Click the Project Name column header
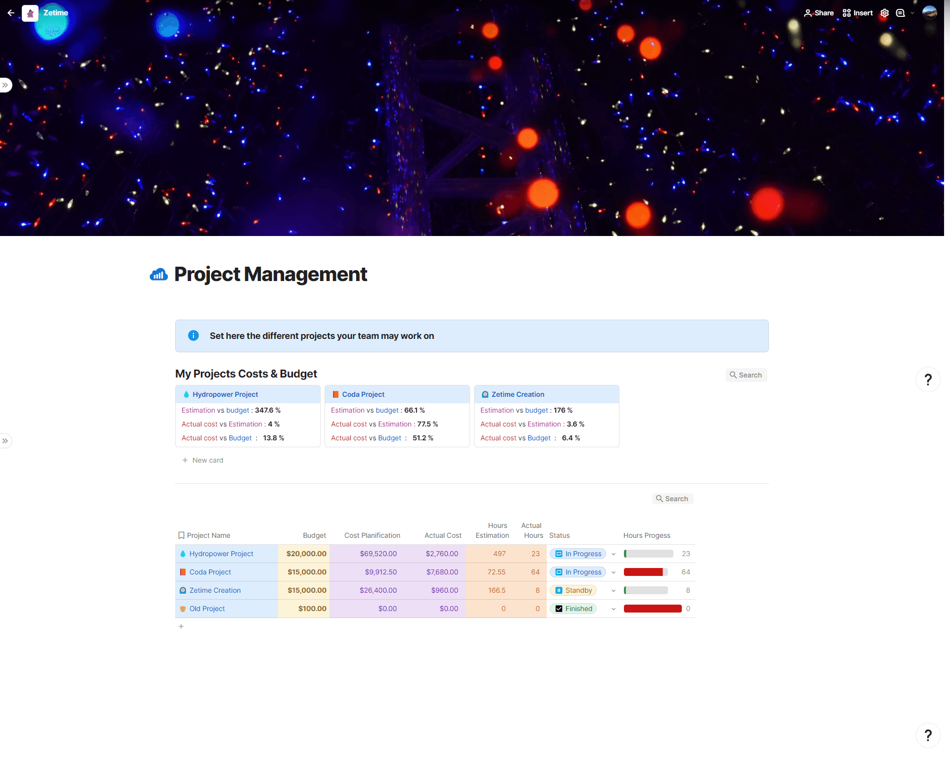The image size is (950, 758). [x=208, y=535]
